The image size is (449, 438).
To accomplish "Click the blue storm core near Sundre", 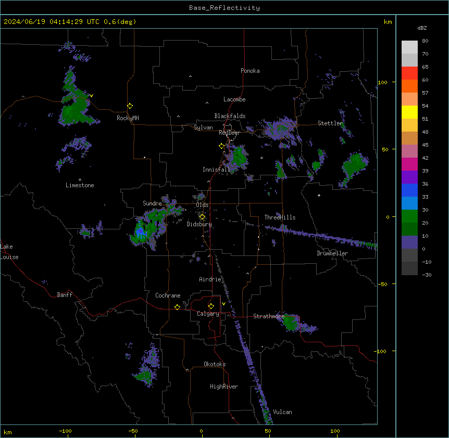I will pyautogui.click(x=140, y=231).
